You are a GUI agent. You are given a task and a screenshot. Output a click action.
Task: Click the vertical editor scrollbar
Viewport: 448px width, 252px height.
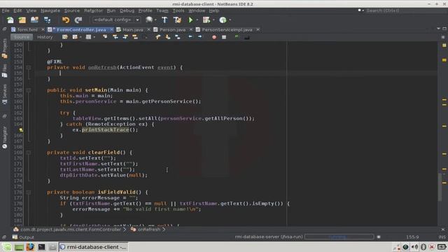coord(440,187)
